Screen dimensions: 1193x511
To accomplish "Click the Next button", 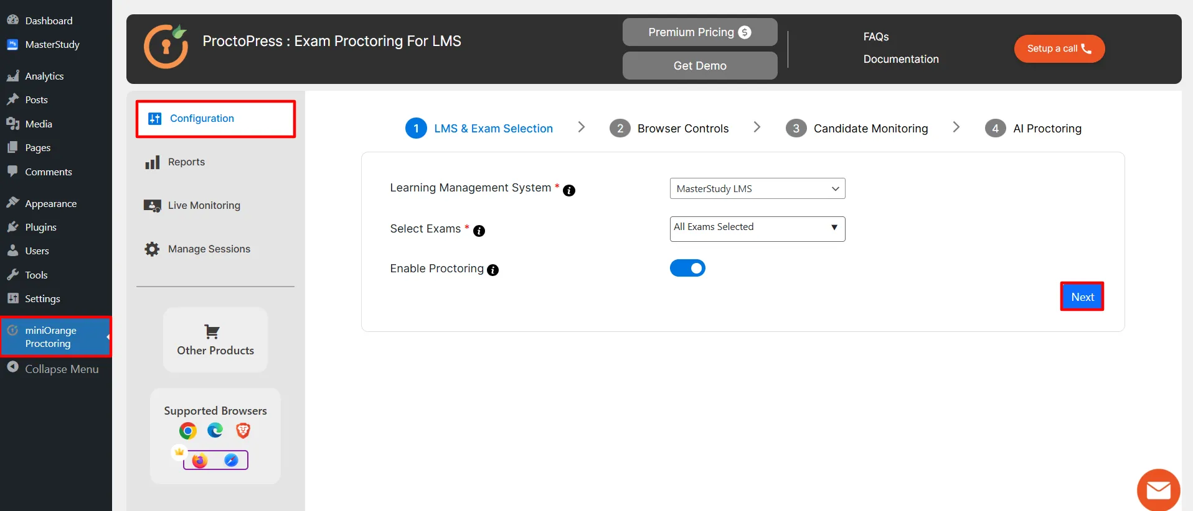I will pyautogui.click(x=1082, y=297).
